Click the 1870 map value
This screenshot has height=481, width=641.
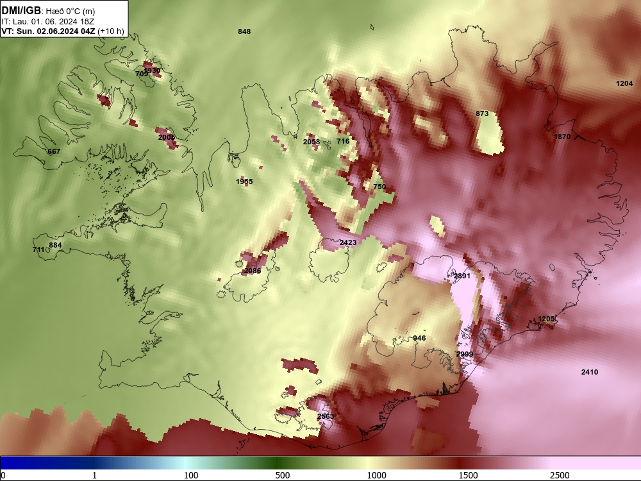coord(562,137)
